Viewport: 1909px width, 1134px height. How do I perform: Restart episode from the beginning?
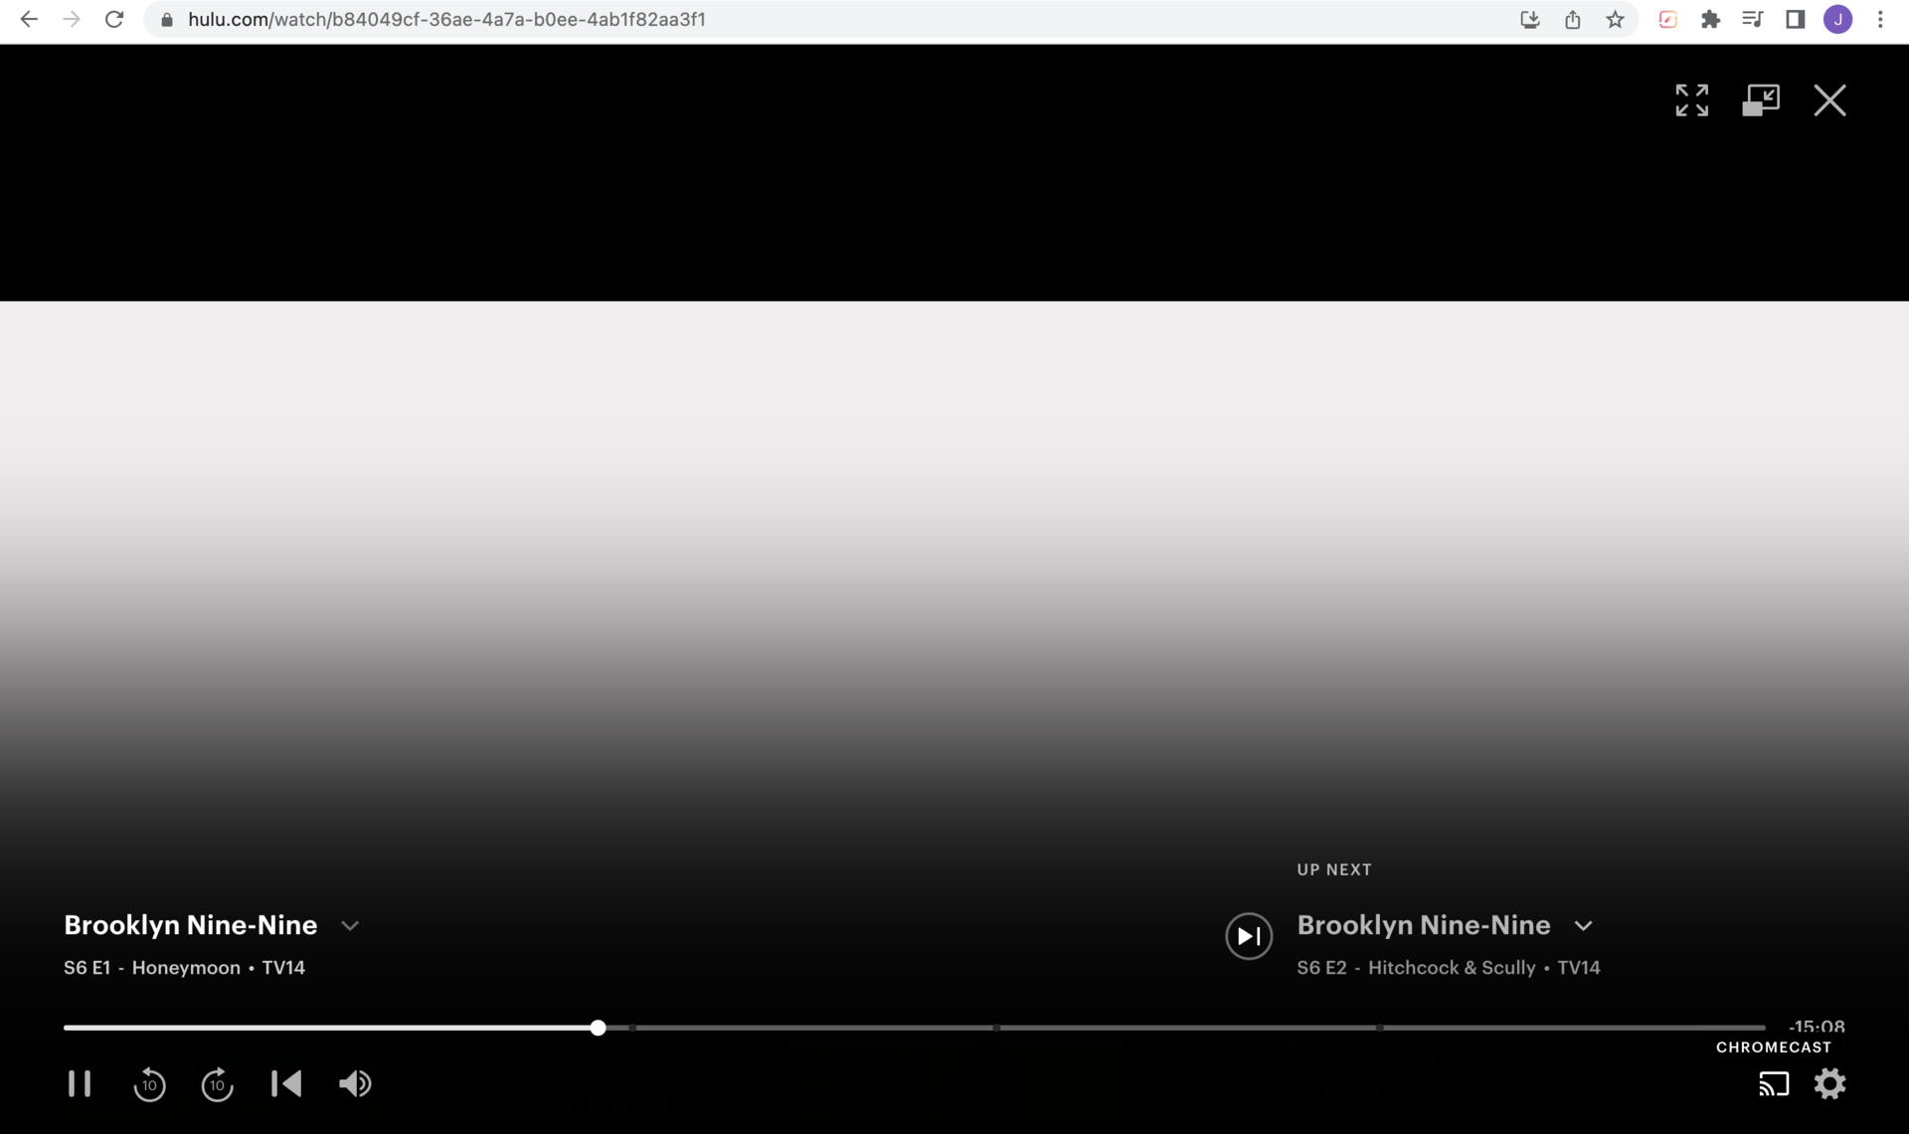coord(286,1083)
